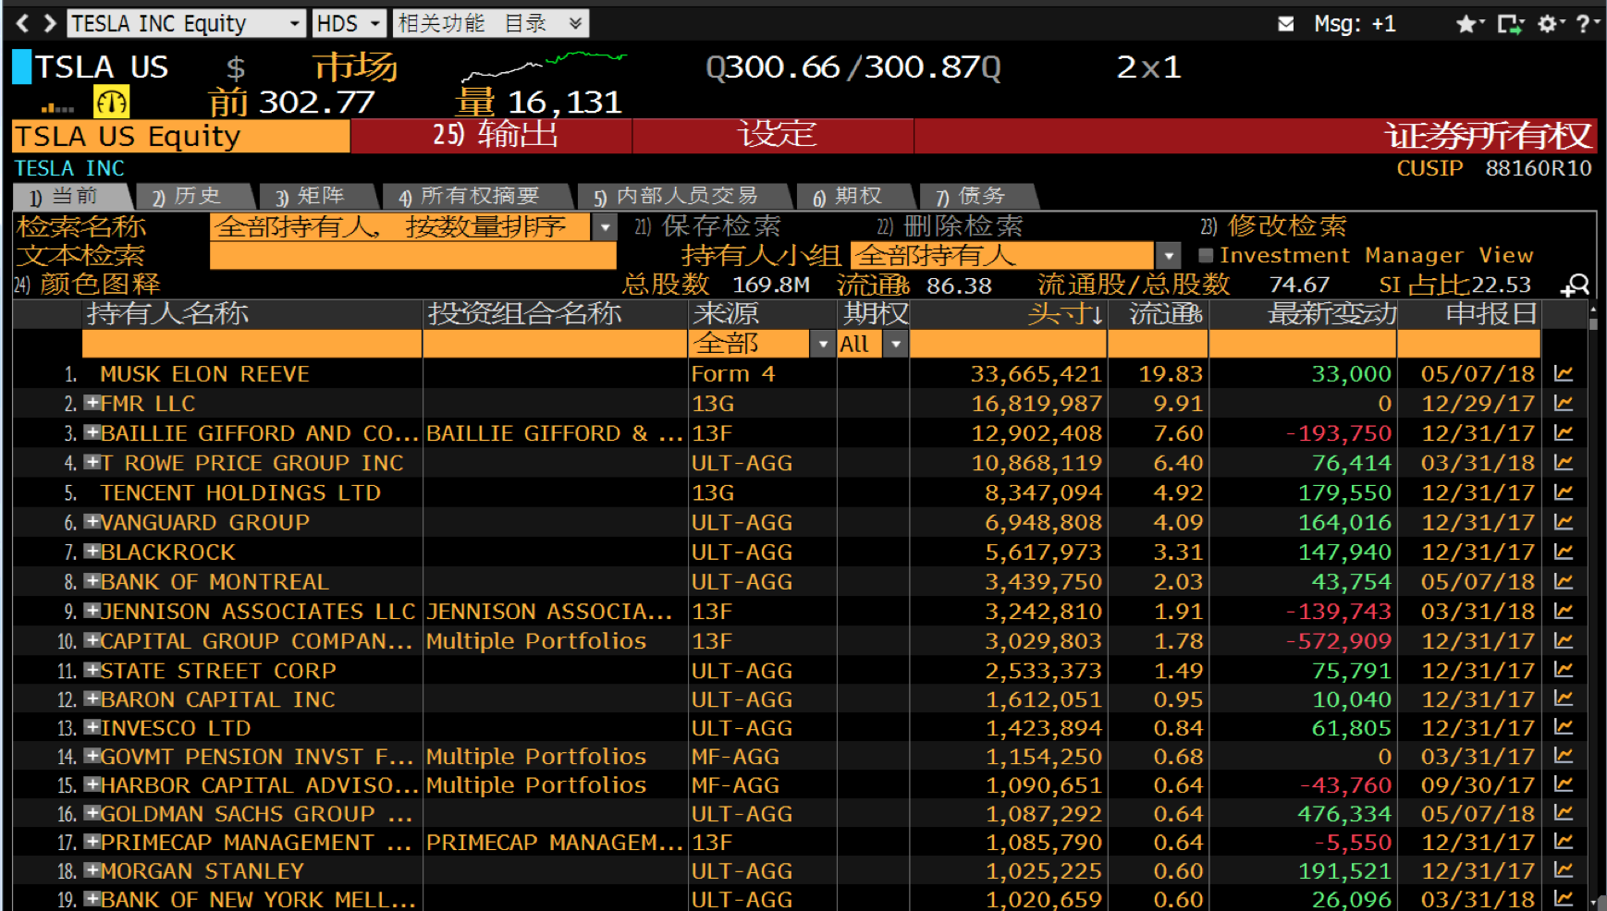Switch to the 矩阵 tab
The height and width of the screenshot is (911, 1607).
(x=317, y=196)
